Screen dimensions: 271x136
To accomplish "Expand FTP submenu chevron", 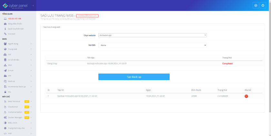I will 31,76.
